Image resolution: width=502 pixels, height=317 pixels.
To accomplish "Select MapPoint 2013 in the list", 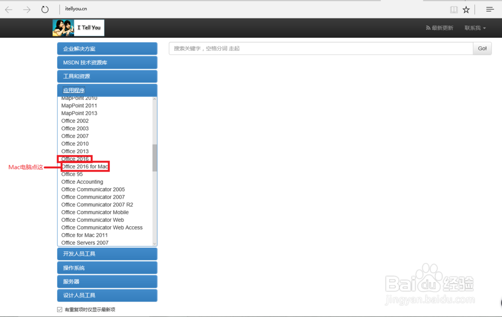I will [x=79, y=113].
